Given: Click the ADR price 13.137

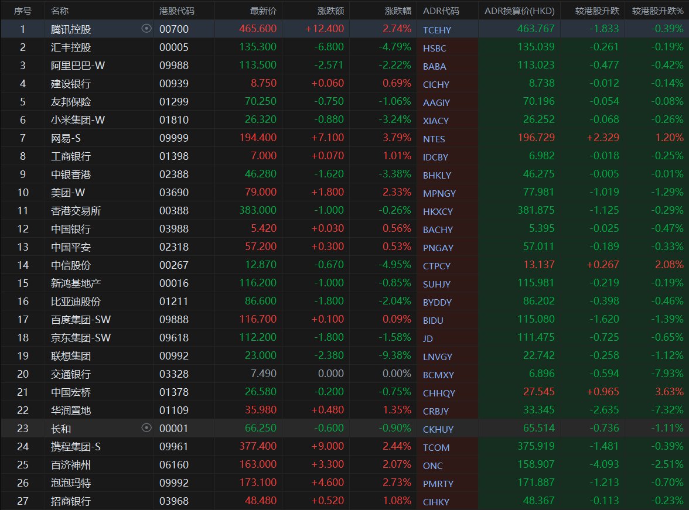Looking at the screenshot, I should 539,265.
